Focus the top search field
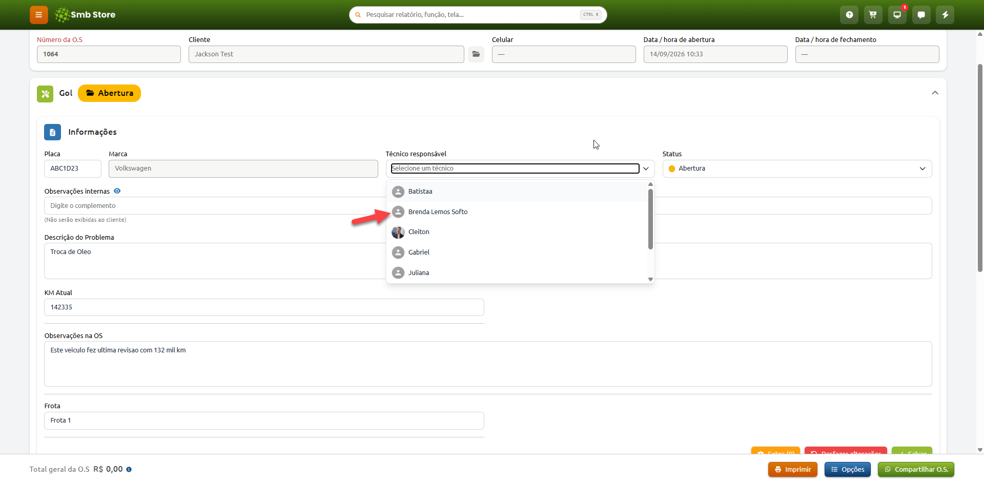The height and width of the screenshot is (484, 984). 478,15
